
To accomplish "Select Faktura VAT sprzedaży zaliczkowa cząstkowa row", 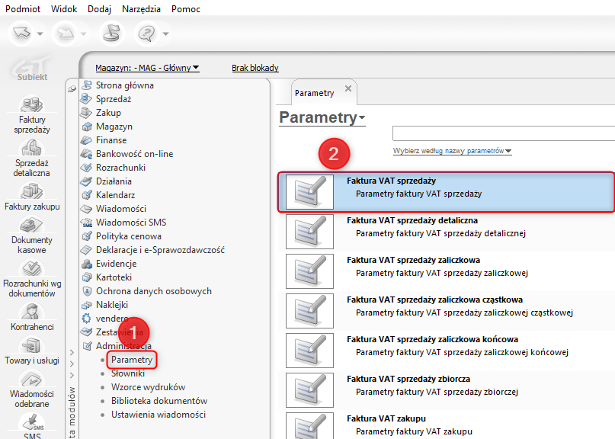I will [447, 311].
